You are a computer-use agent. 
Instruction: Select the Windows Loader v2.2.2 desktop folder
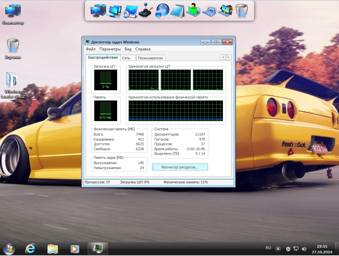pyautogui.click(x=13, y=85)
